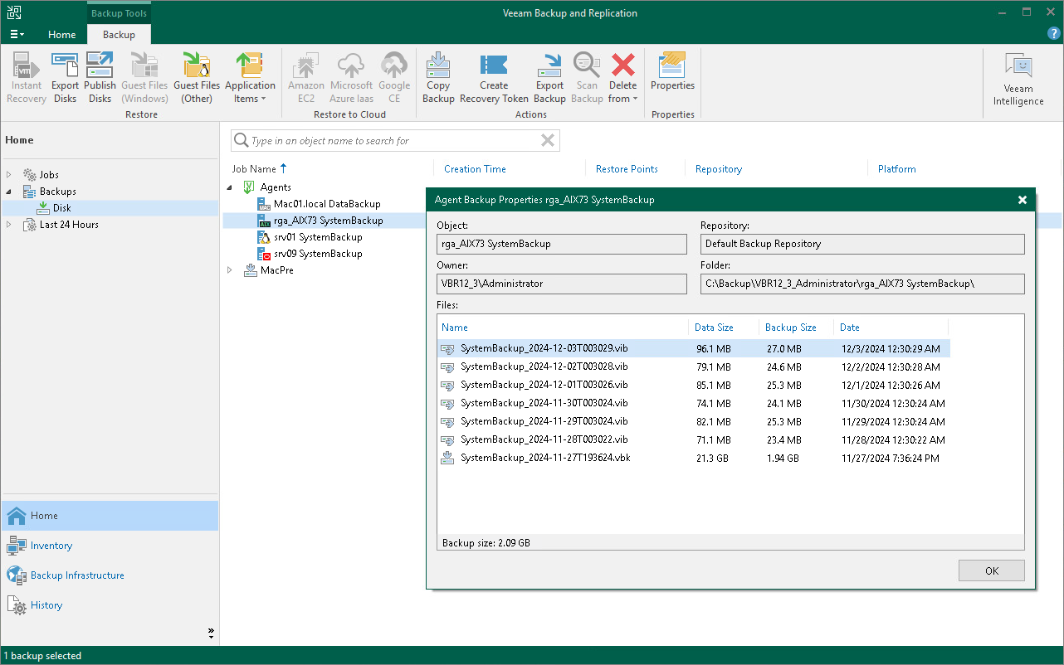Open Backup Infrastructure view
This screenshot has width=1064, height=665.
(x=77, y=575)
